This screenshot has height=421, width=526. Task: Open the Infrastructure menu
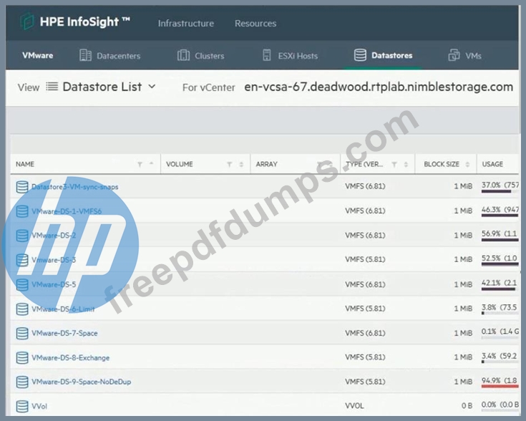click(x=186, y=23)
